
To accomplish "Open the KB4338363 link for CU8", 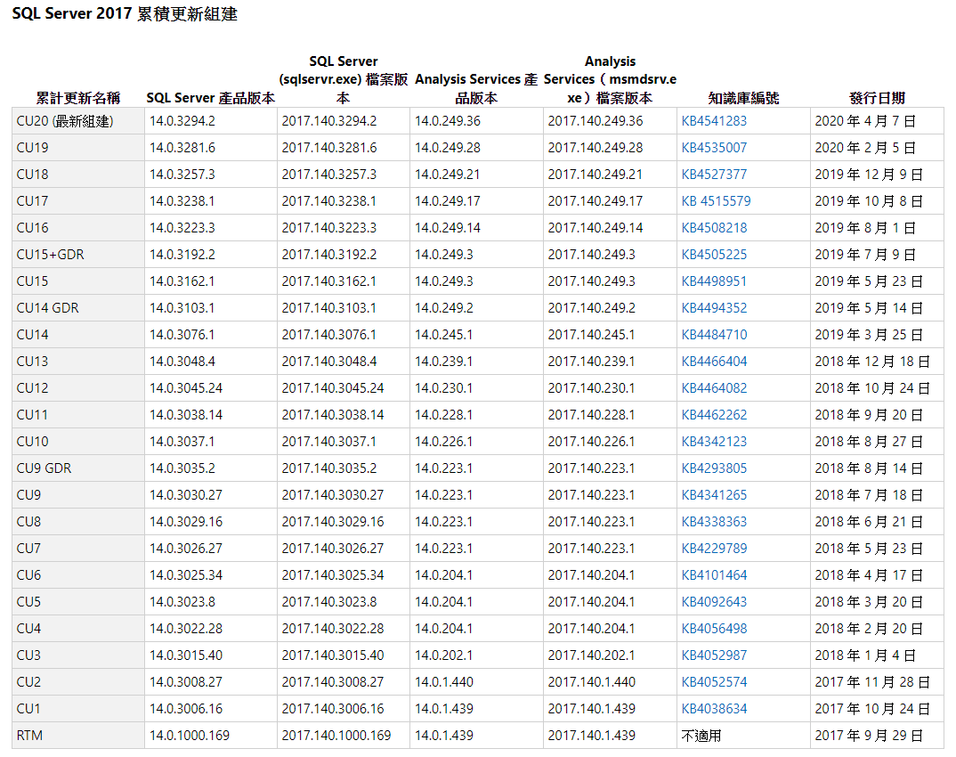I will pos(714,522).
